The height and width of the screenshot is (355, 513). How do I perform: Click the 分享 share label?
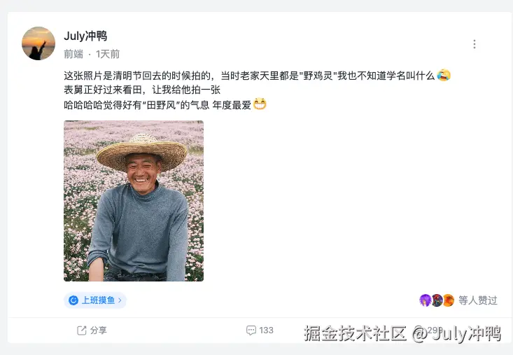click(x=99, y=330)
